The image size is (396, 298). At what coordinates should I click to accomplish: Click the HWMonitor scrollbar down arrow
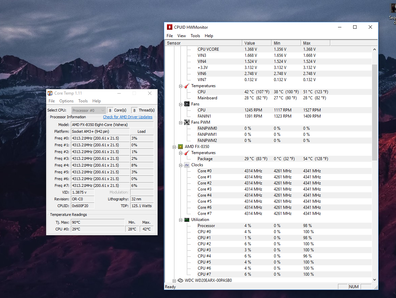point(374,279)
